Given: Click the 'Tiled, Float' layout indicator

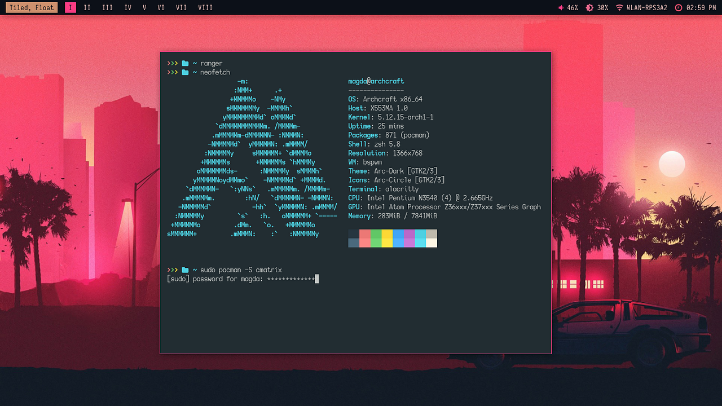Looking at the screenshot, I should 32,8.
